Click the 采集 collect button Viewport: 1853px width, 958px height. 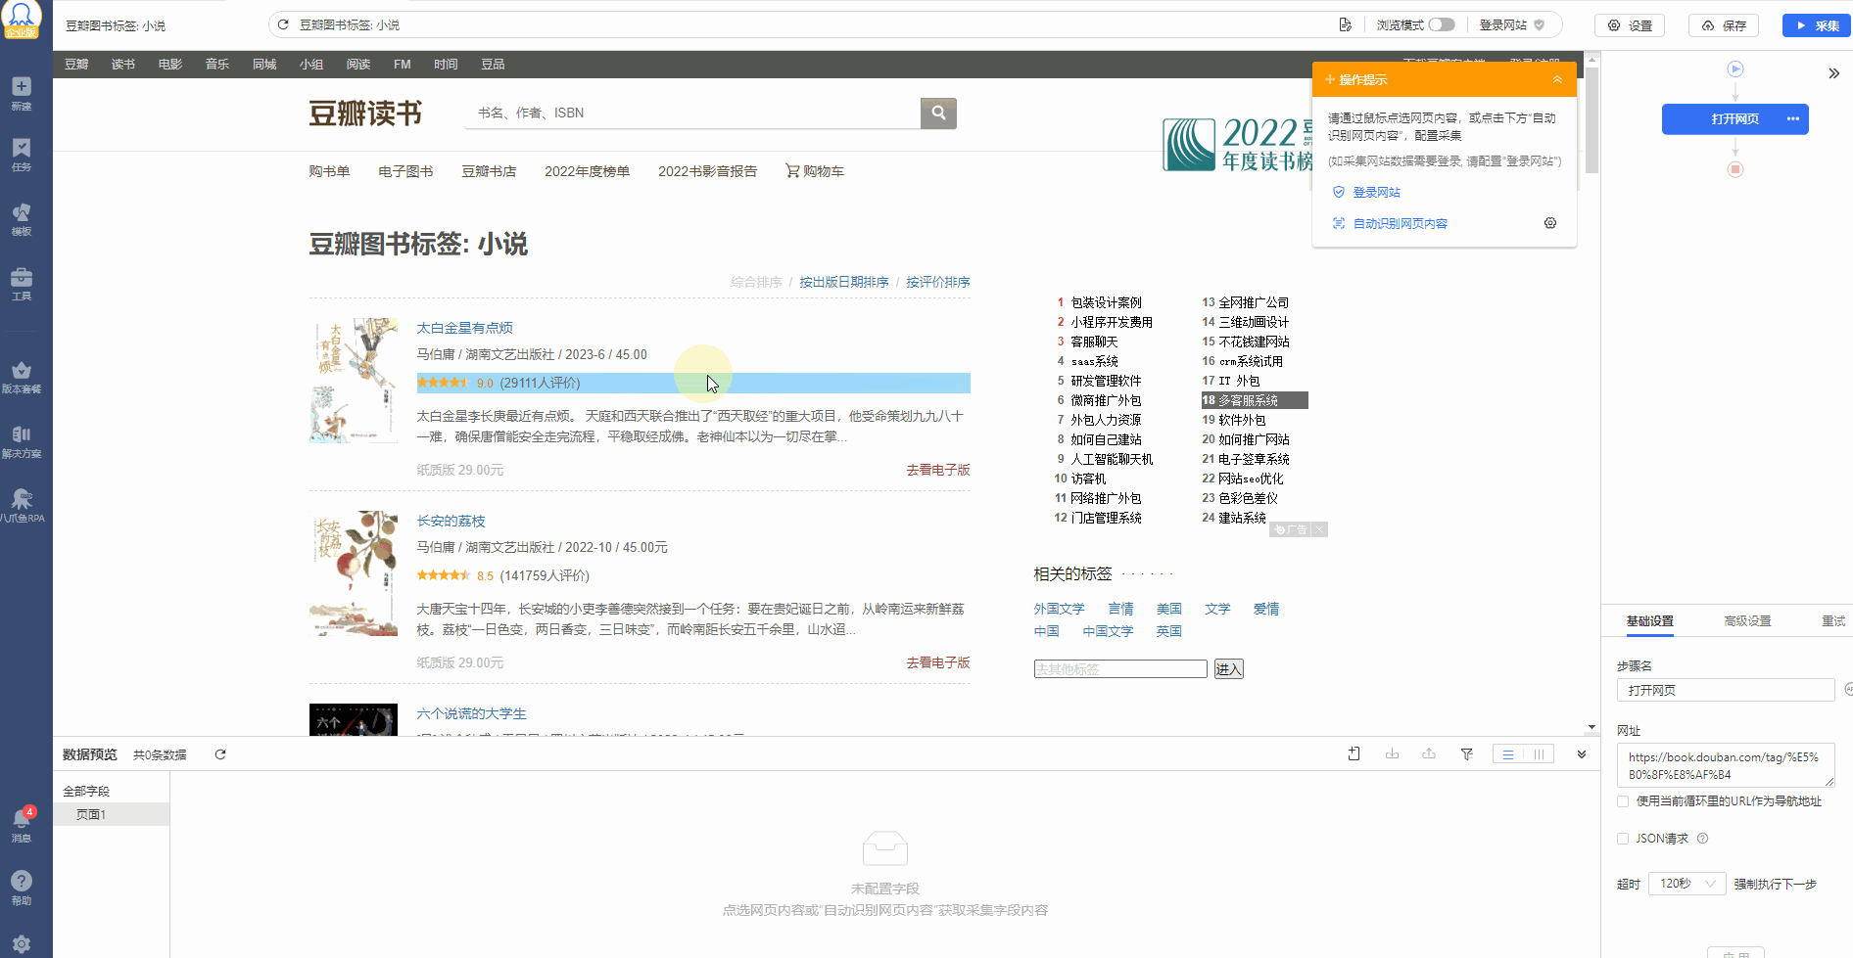click(1817, 25)
